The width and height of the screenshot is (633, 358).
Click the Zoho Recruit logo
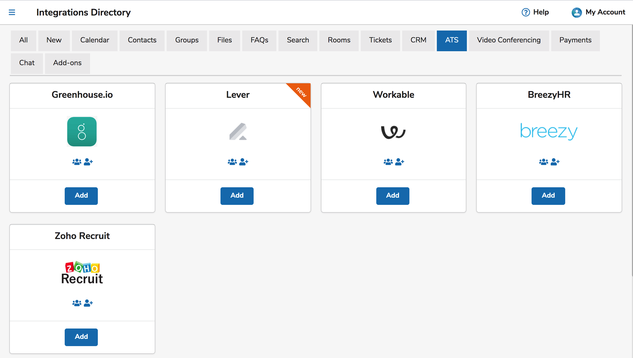pyautogui.click(x=82, y=273)
